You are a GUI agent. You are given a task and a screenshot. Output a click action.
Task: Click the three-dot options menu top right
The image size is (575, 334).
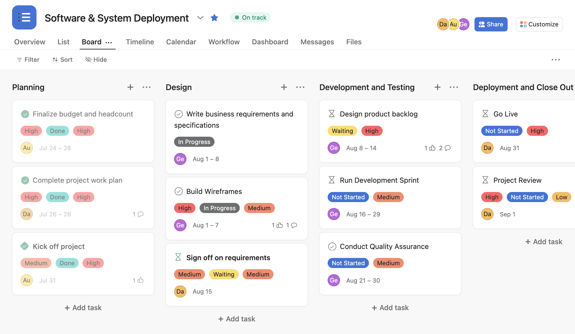(x=556, y=60)
